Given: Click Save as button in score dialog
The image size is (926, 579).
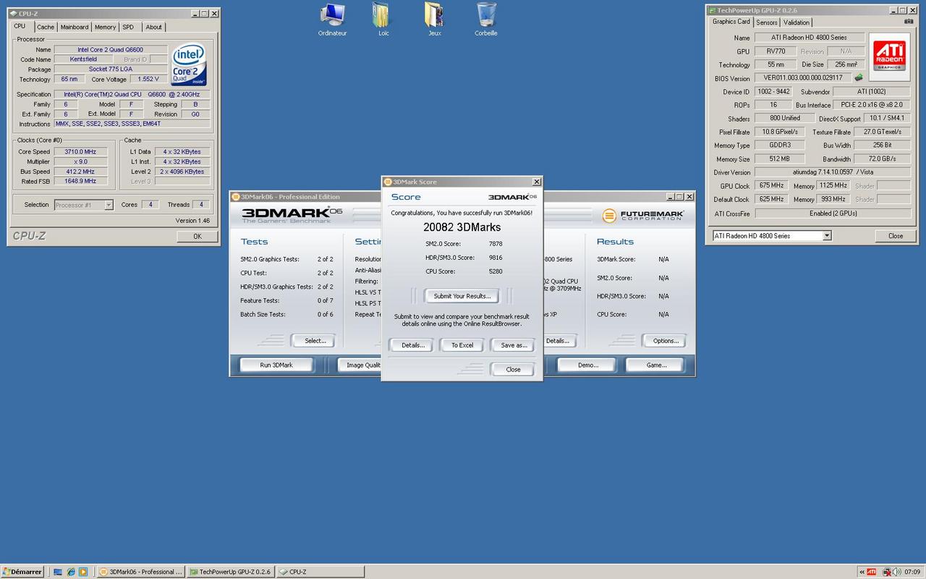Looking at the screenshot, I should coord(514,345).
